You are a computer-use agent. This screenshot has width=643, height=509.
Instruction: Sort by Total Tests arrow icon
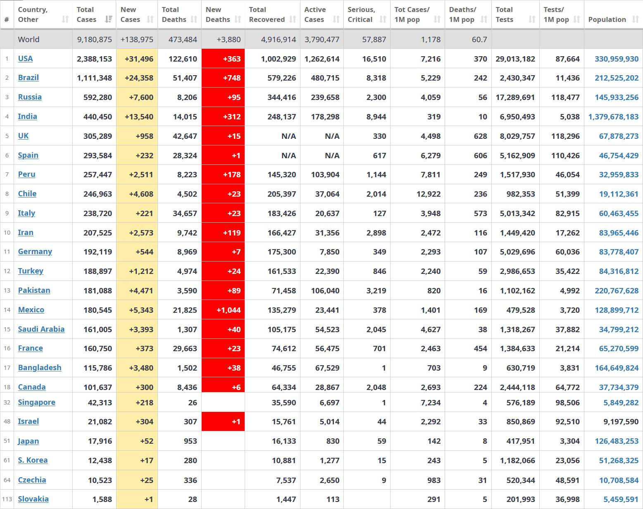532,19
